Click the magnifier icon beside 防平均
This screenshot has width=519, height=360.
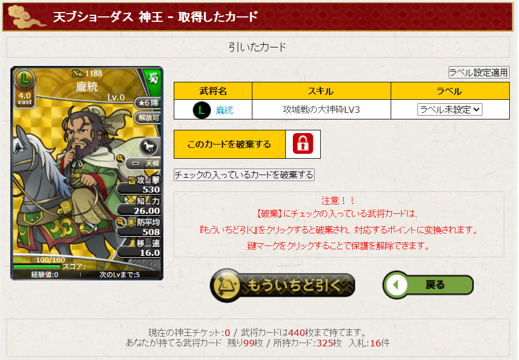click(x=121, y=222)
